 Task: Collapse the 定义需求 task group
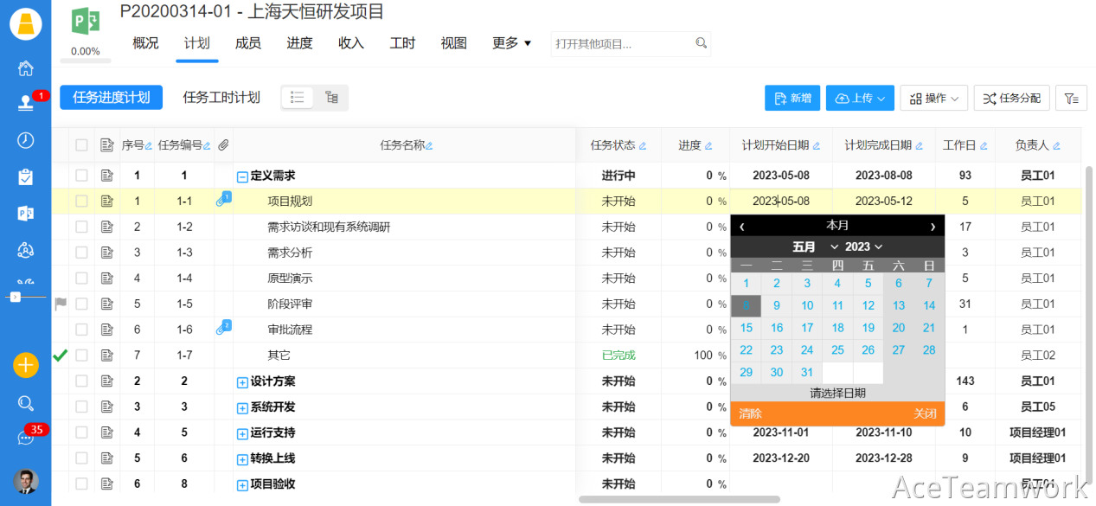pos(242,176)
